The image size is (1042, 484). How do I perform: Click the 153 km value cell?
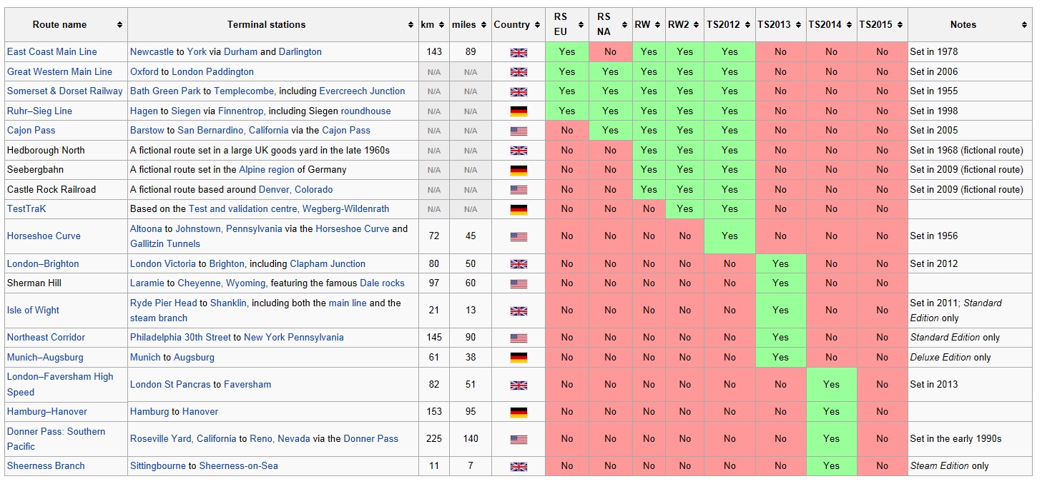pos(433,411)
